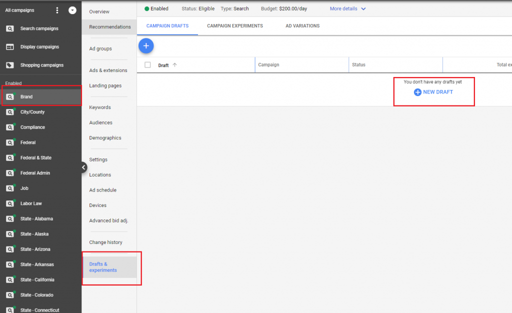512x313 pixels.
Task: Sort by the Draft column arrow
Action: 174,65
